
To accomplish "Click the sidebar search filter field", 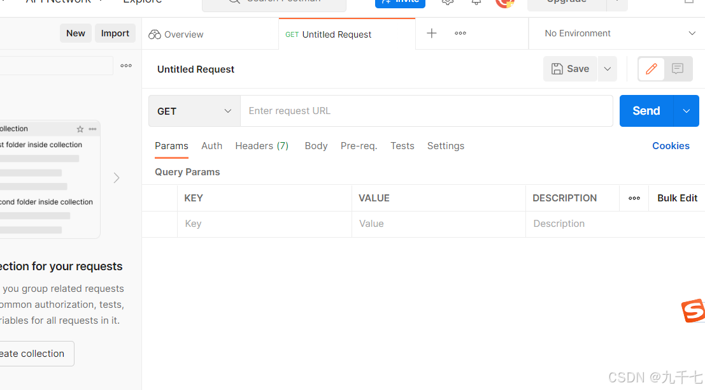I will point(56,66).
